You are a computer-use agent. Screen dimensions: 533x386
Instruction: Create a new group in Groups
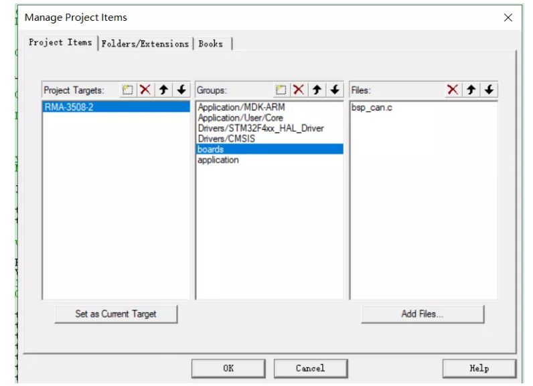click(281, 90)
